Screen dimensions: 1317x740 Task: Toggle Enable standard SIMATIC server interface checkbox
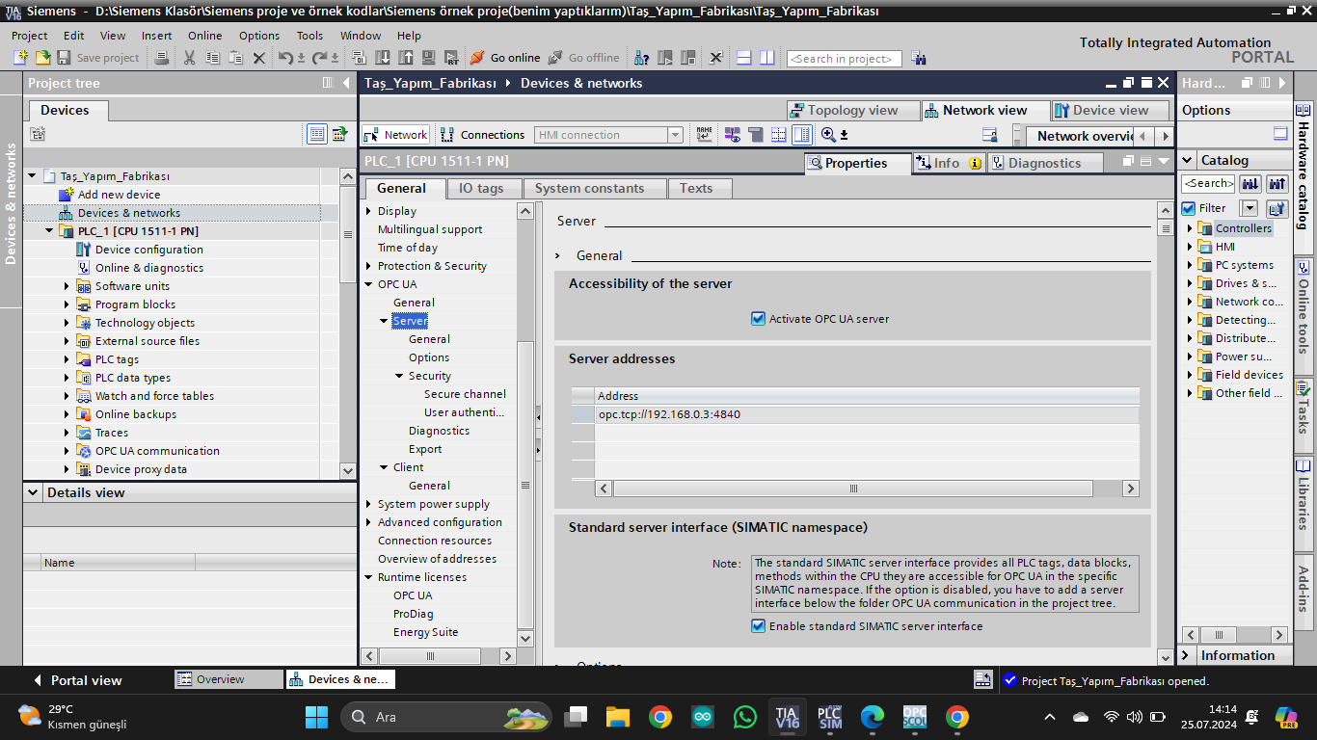(758, 626)
